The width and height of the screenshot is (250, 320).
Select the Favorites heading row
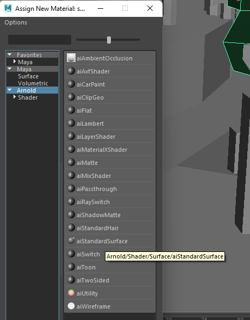pos(33,55)
